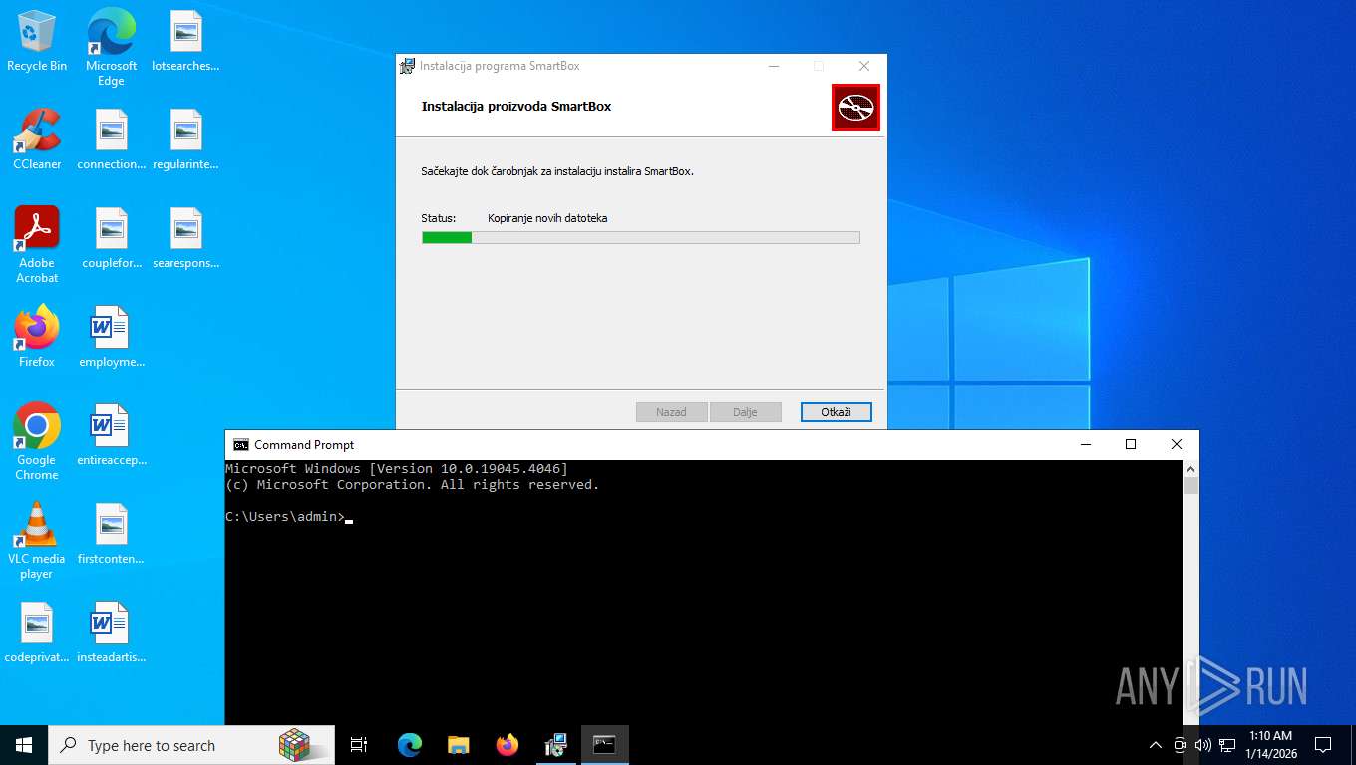Click the SmartBox installer logo image
The height and width of the screenshot is (765, 1356).
pyautogui.click(x=855, y=108)
